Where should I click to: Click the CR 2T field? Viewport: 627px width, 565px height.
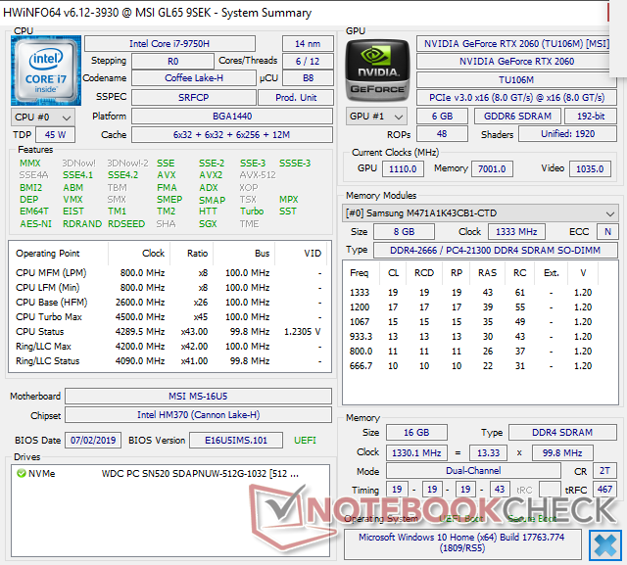pyautogui.click(x=604, y=471)
